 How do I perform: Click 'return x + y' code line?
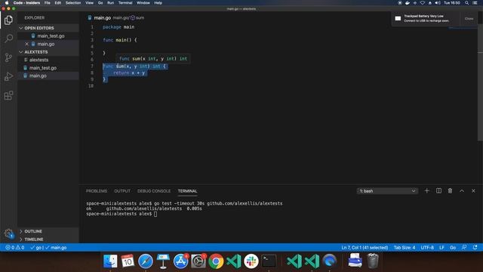click(x=129, y=73)
